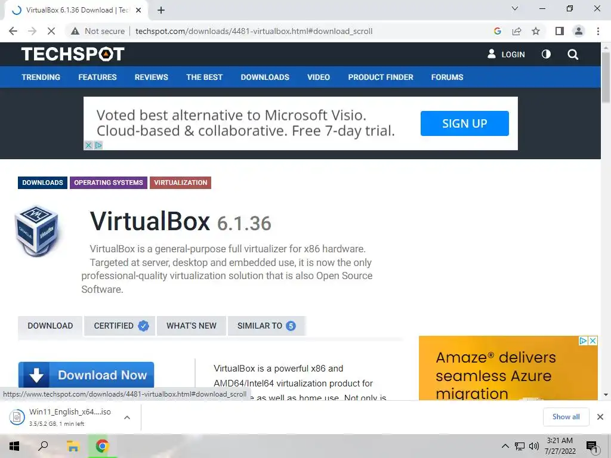Click the page vertical scrollbar thumb
The image size is (611, 458).
[606, 77]
